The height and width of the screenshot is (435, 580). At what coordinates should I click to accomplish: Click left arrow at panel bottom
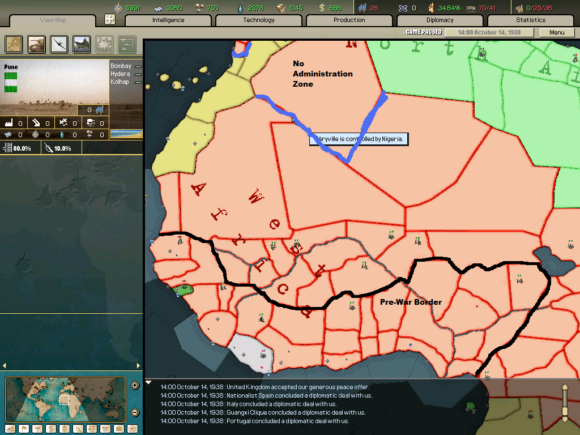(x=5, y=365)
